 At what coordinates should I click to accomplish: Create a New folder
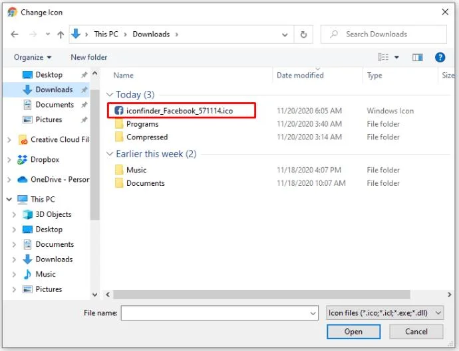pos(88,57)
